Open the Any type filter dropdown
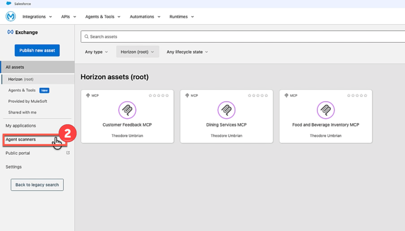Image resolution: width=405 pixels, height=231 pixels. tap(96, 51)
